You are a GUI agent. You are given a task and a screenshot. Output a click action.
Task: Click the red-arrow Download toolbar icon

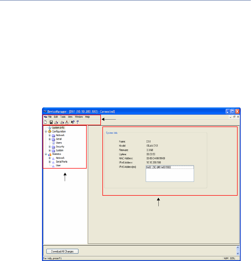[67, 122]
